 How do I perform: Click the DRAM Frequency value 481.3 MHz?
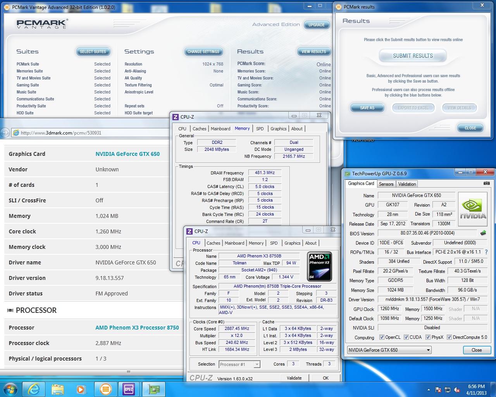click(x=265, y=173)
